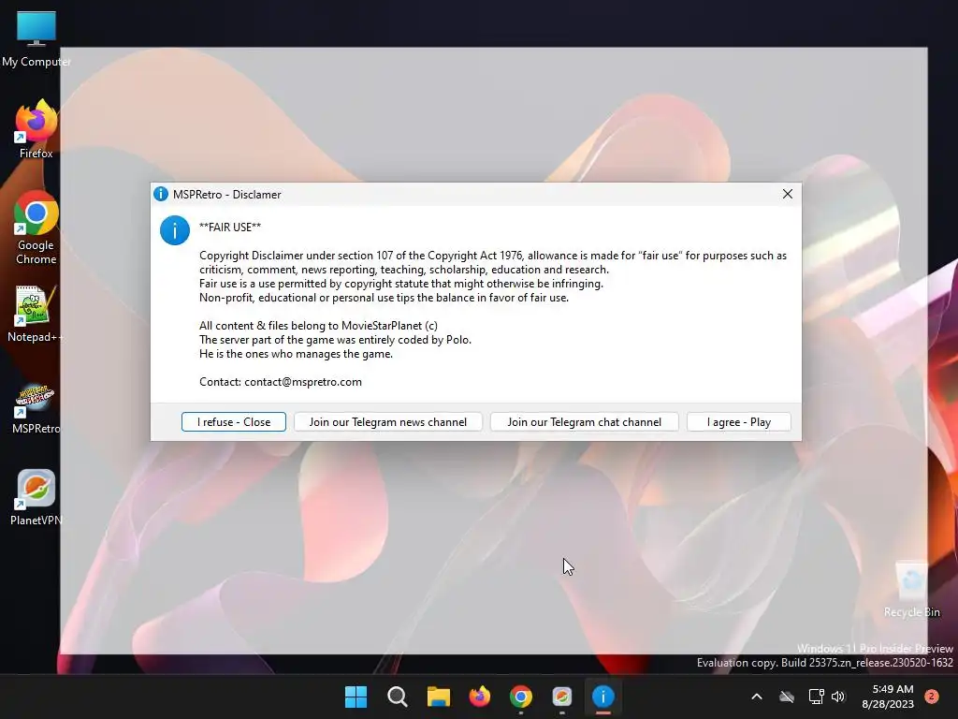Open the volume speaker tray icon
Viewport: 958px width, 719px height.
pos(838,697)
